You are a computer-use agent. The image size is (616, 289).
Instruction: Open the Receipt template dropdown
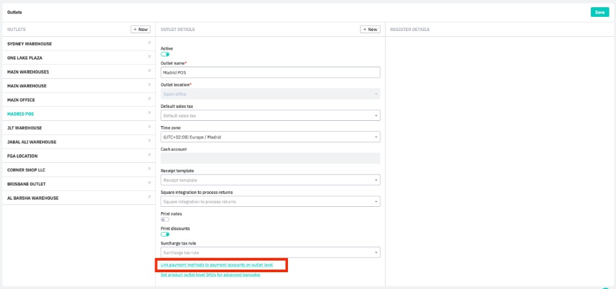pos(270,180)
